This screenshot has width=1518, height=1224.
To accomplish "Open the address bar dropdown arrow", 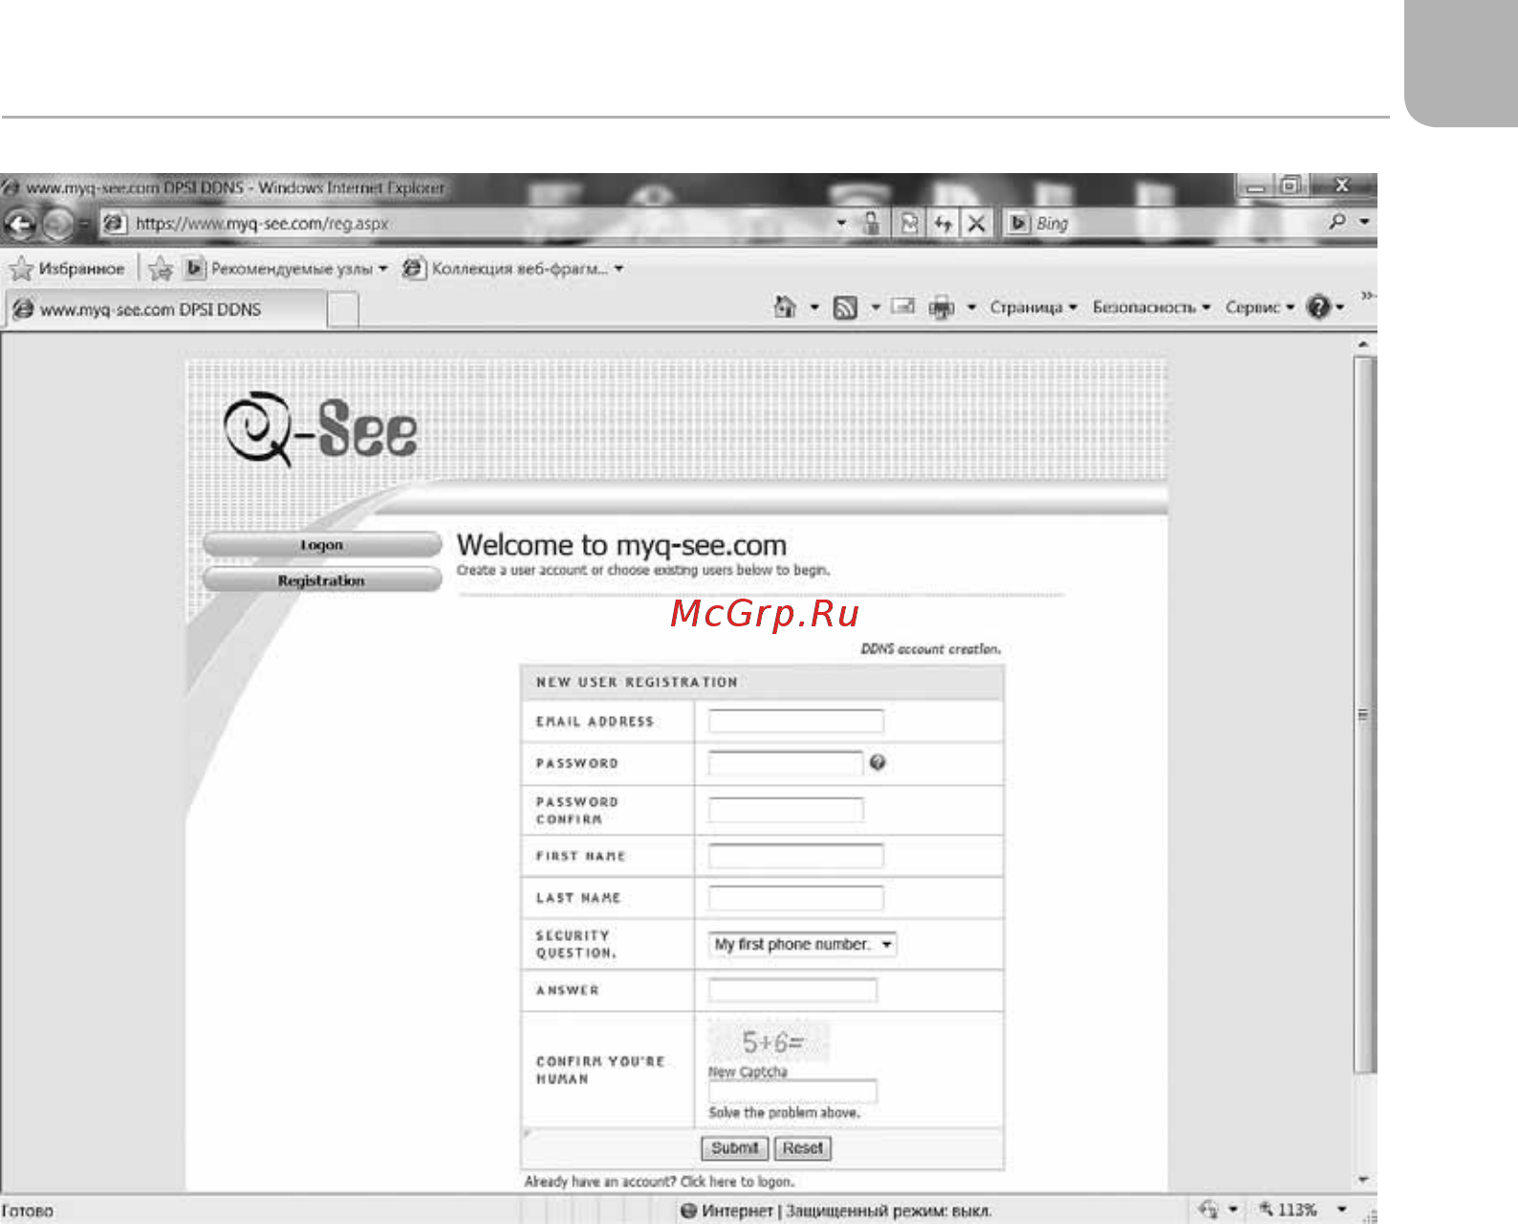I will click(x=841, y=223).
